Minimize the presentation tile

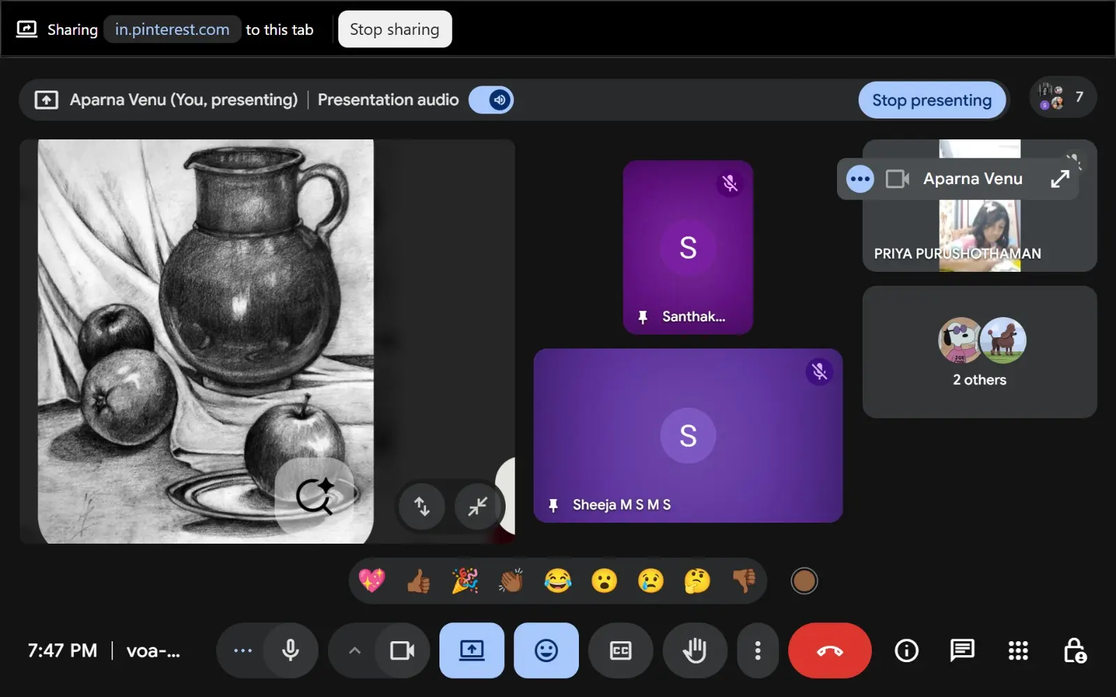tap(477, 505)
